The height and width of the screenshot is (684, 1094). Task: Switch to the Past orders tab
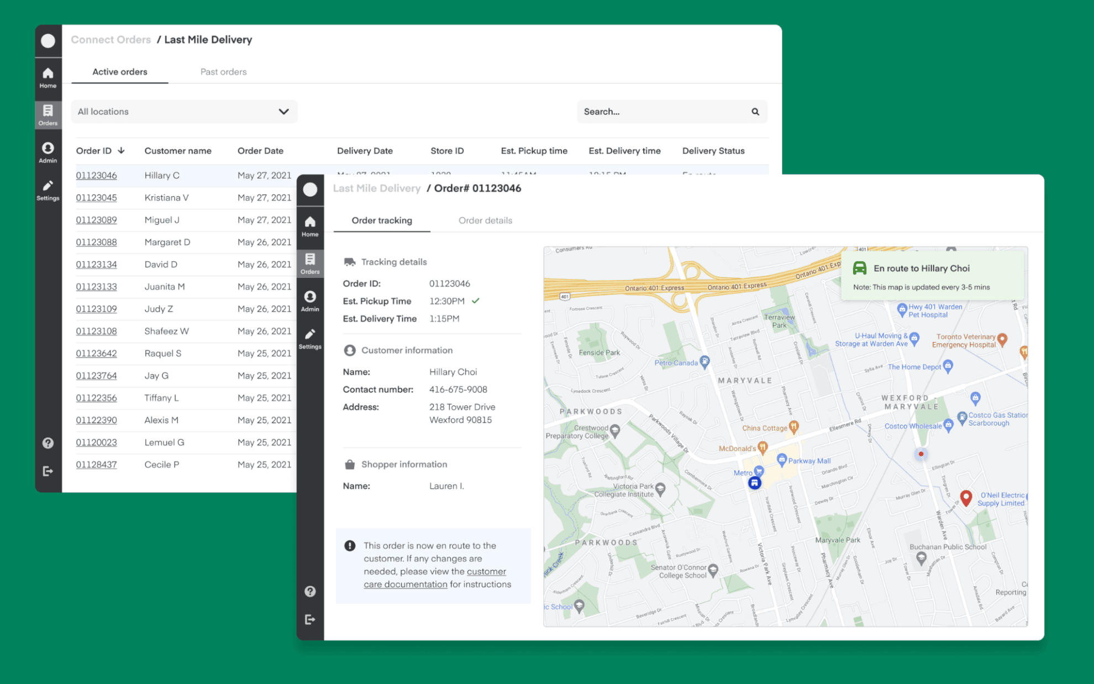point(223,71)
